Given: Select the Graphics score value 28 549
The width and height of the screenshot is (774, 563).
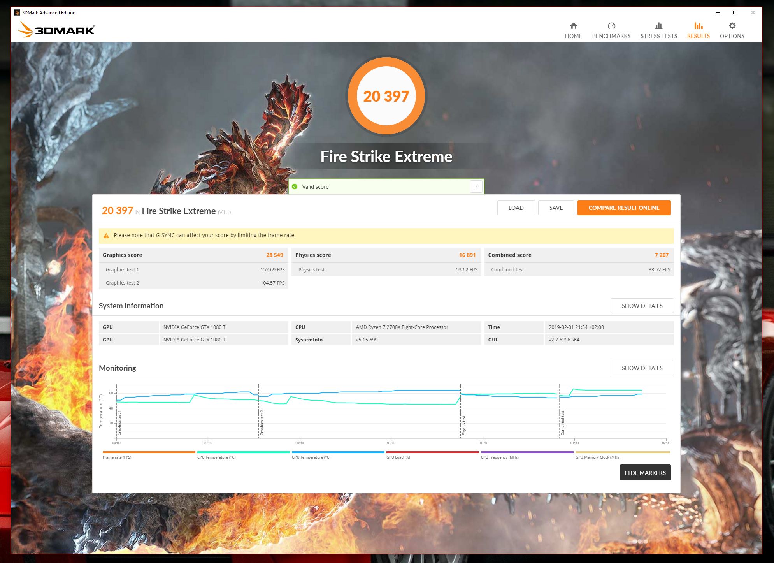Looking at the screenshot, I should (x=274, y=255).
